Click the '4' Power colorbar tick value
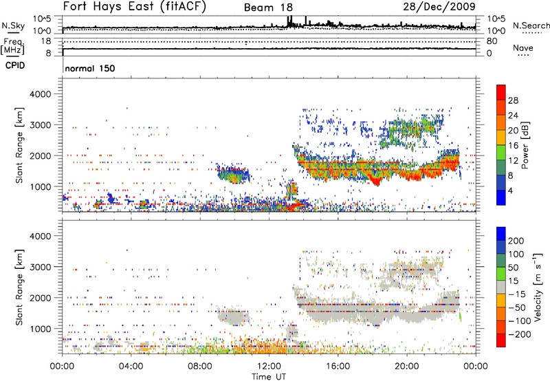 511,190
